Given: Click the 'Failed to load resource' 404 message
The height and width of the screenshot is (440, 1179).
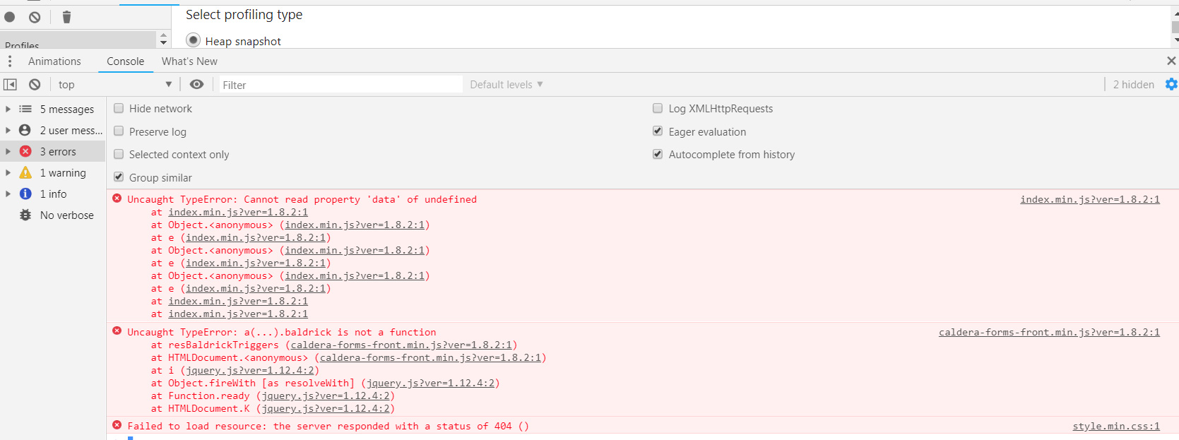Looking at the screenshot, I should 328,426.
